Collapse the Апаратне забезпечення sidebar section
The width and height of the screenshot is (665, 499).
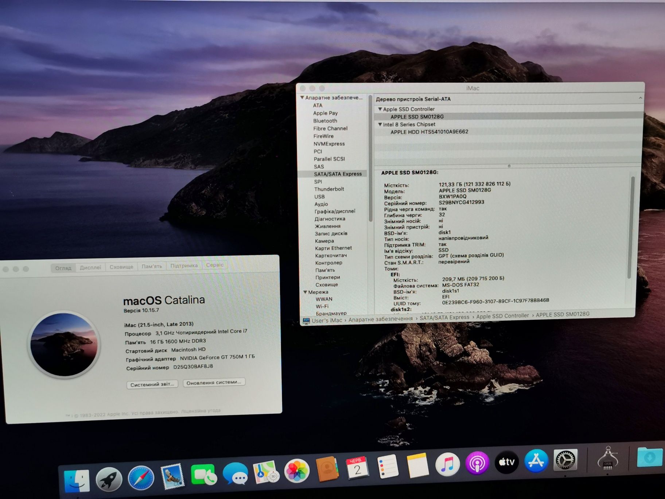click(x=302, y=98)
